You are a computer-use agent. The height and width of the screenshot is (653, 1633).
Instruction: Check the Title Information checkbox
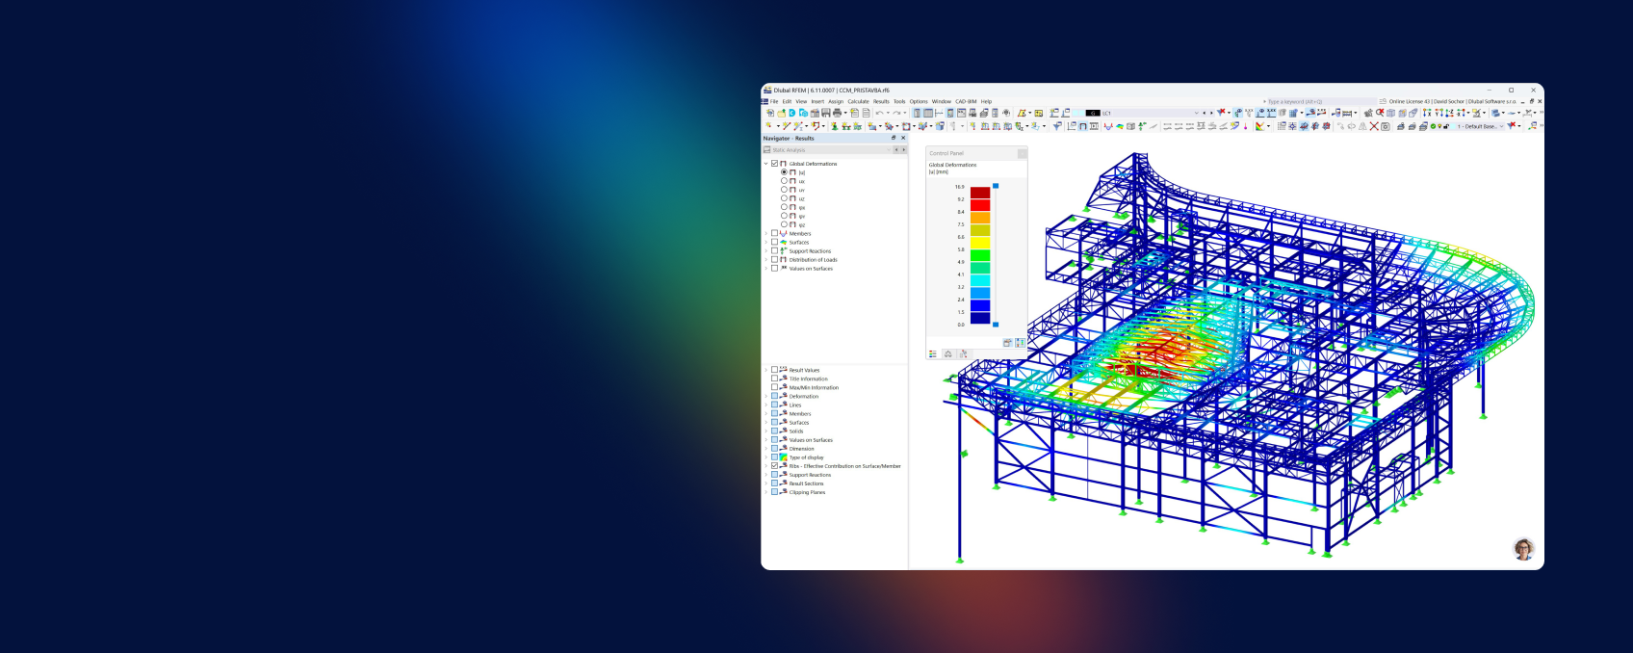point(774,379)
